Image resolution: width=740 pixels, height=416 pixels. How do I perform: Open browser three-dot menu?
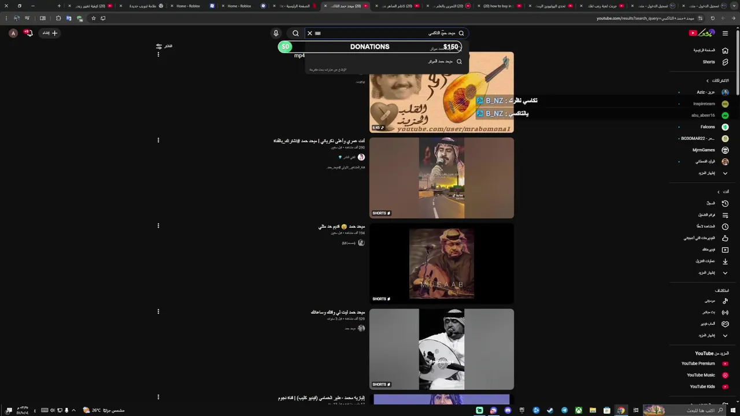tap(6, 18)
